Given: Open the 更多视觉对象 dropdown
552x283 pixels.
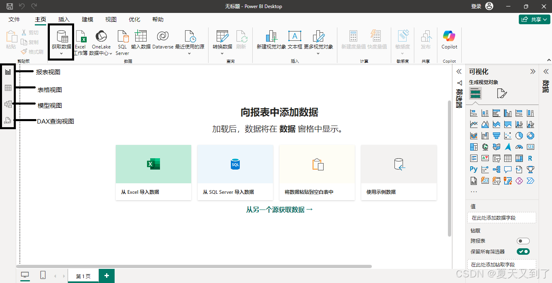Looking at the screenshot, I should coord(318,53).
